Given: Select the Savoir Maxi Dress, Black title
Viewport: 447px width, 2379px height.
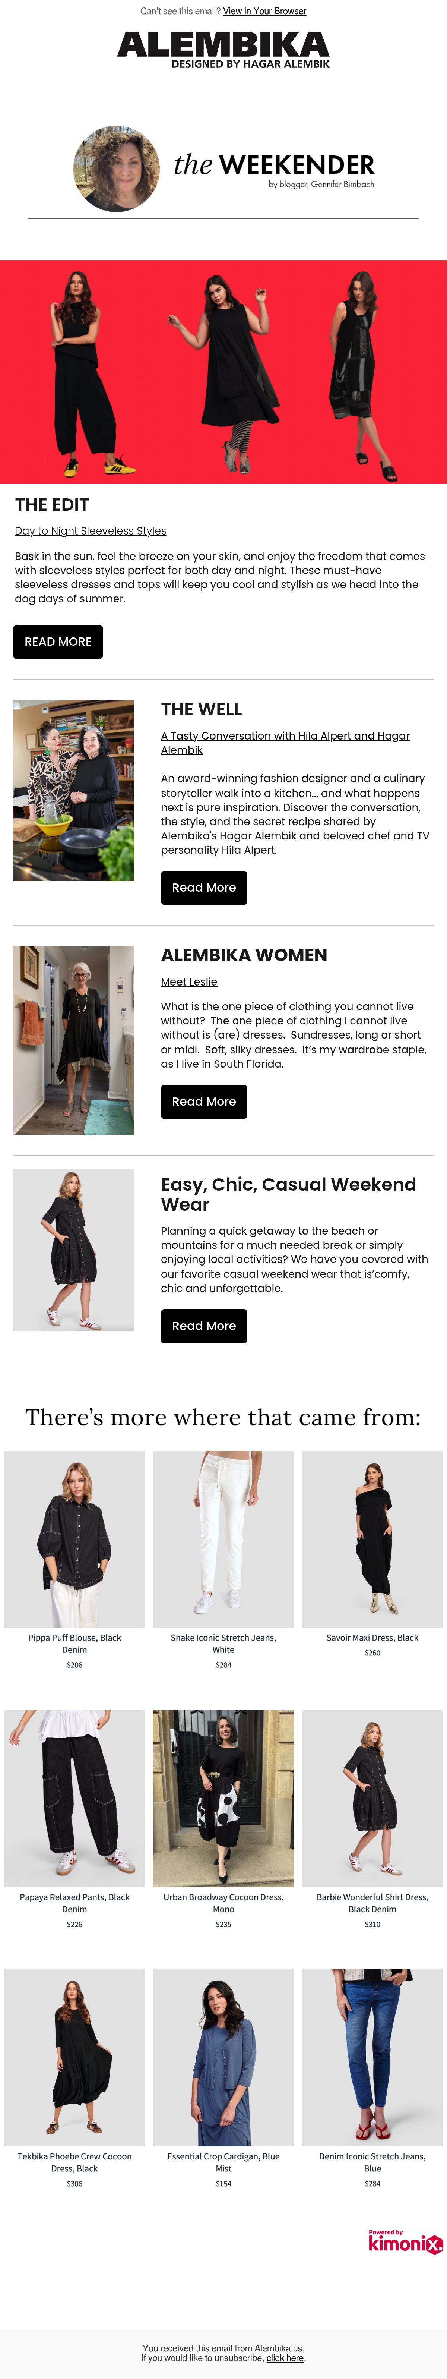Looking at the screenshot, I should pyautogui.click(x=372, y=1638).
